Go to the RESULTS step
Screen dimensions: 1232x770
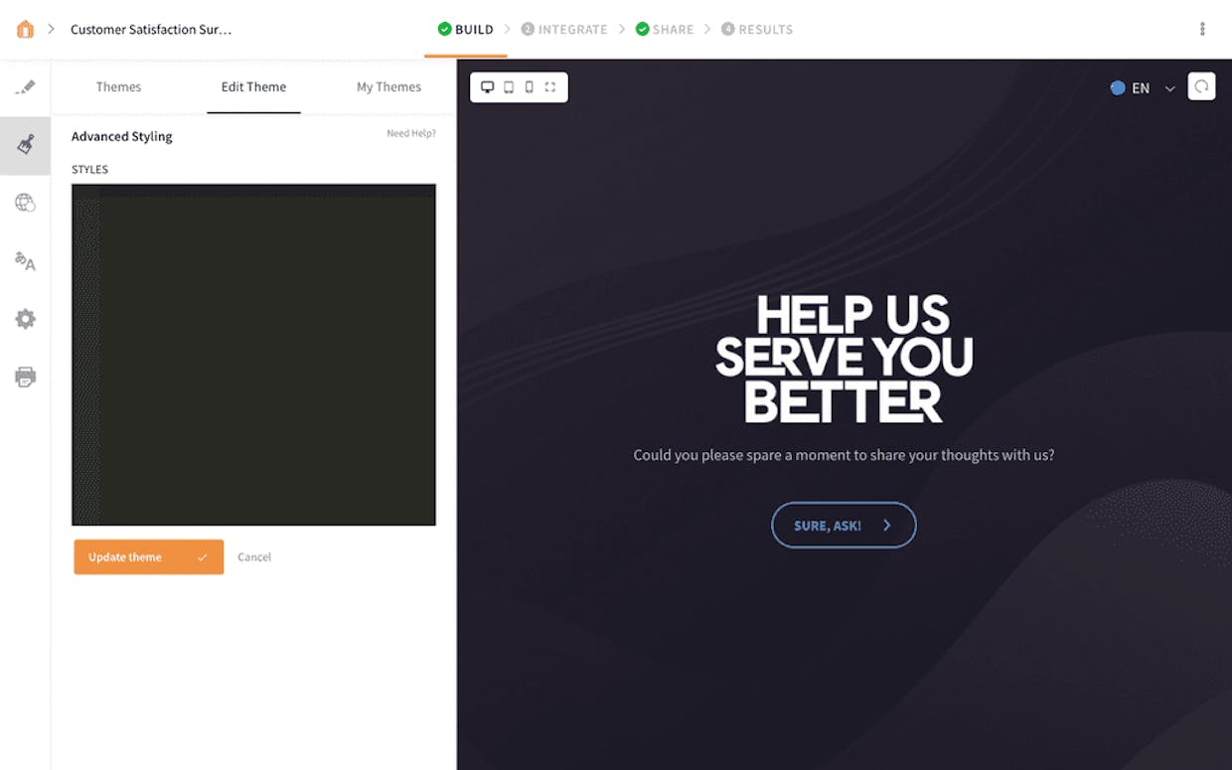click(x=757, y=29)
